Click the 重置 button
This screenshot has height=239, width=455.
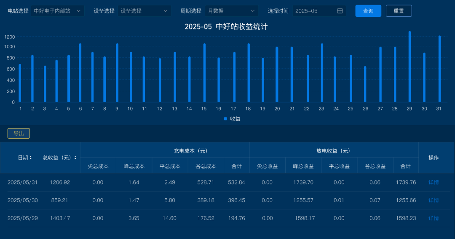399,11
